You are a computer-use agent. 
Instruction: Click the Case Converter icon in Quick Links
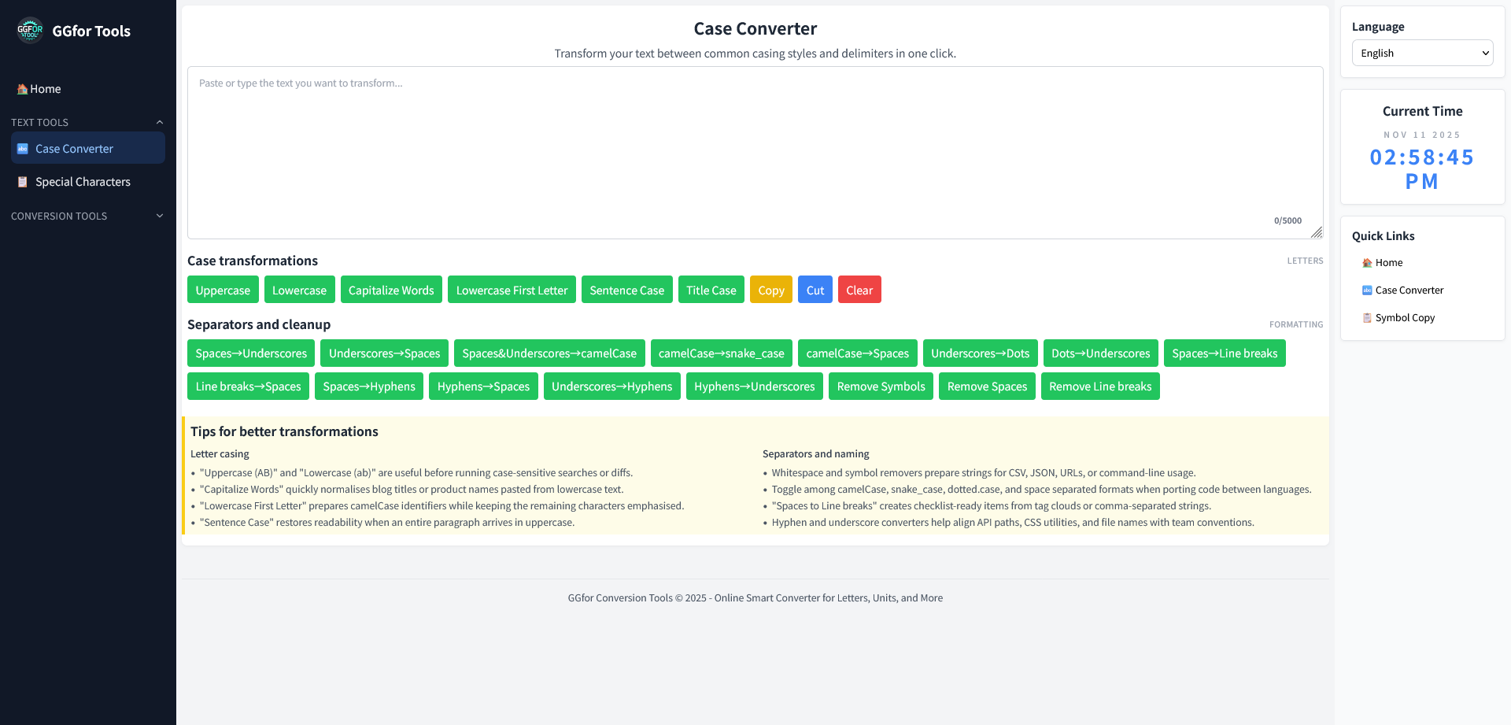pos(1368,290)
